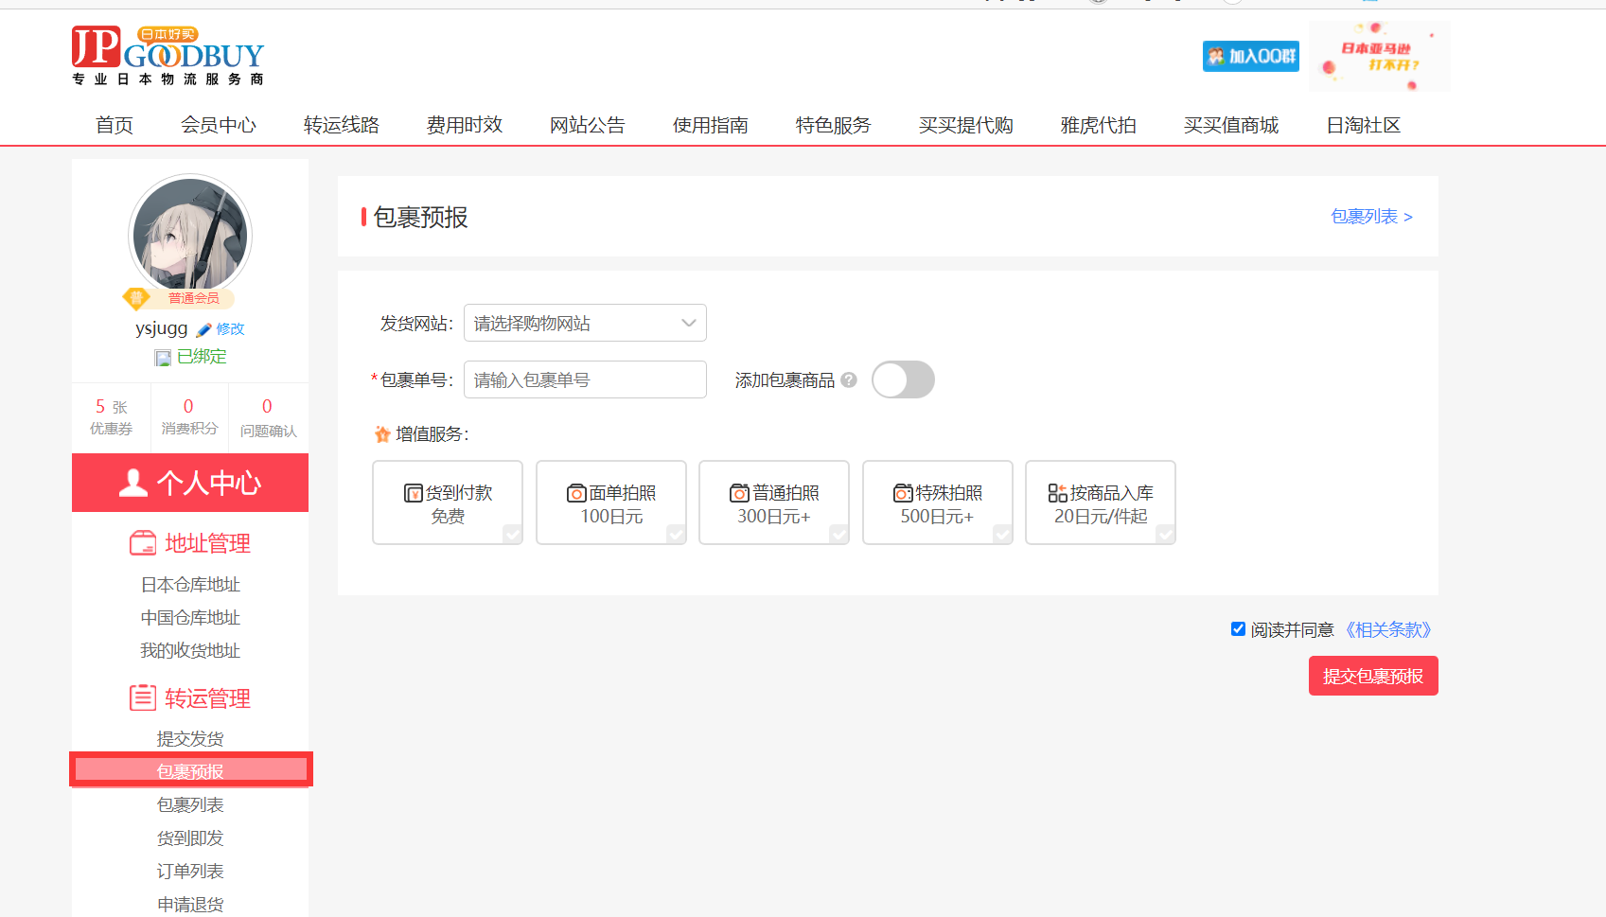Open the package list link at top right
Viewport: 1606px width, 917px height.
point(1370,217)
